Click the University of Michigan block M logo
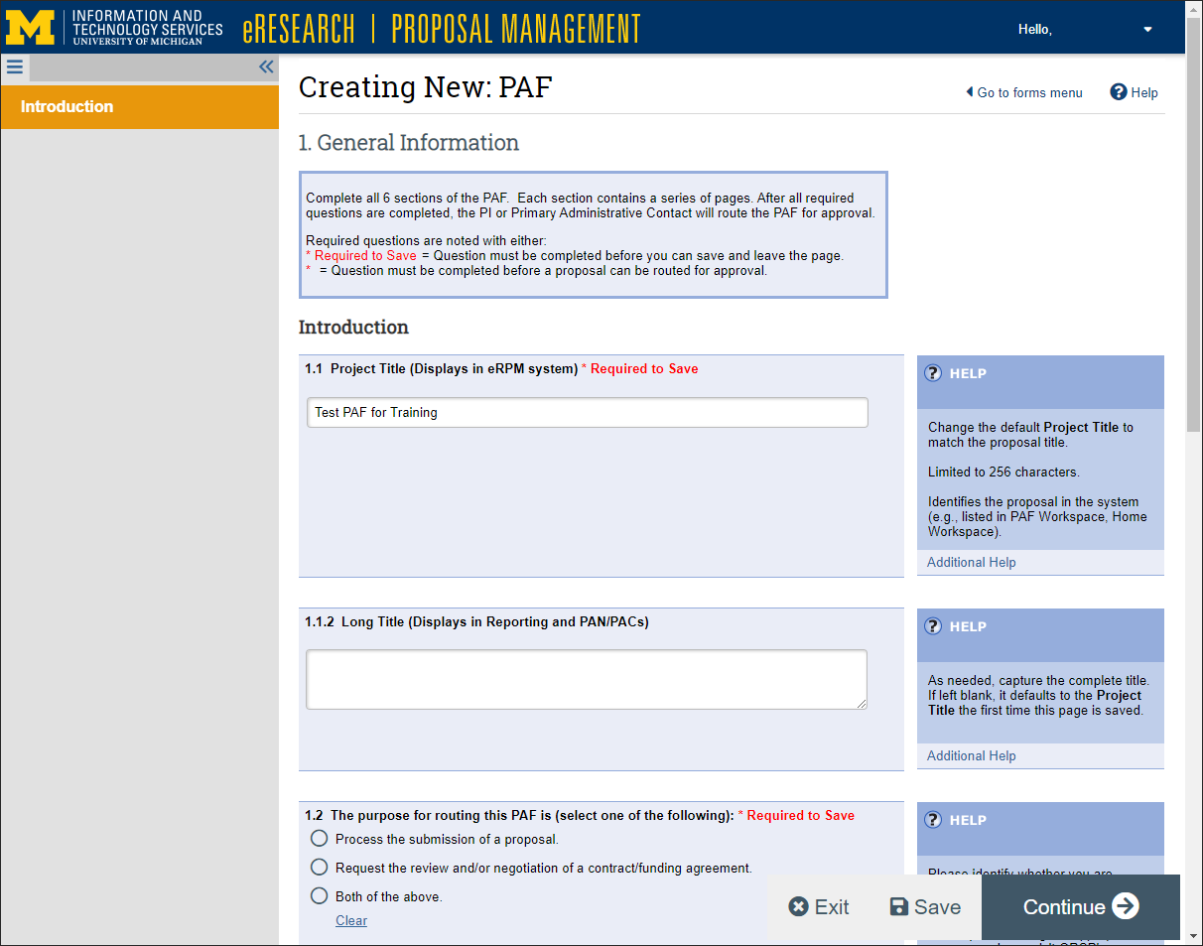The width and height of the screenshot is (1203, 946). [31, 28]
